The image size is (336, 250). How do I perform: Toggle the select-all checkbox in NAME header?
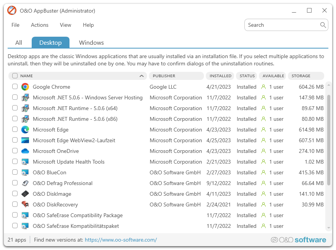coord(15,76)
